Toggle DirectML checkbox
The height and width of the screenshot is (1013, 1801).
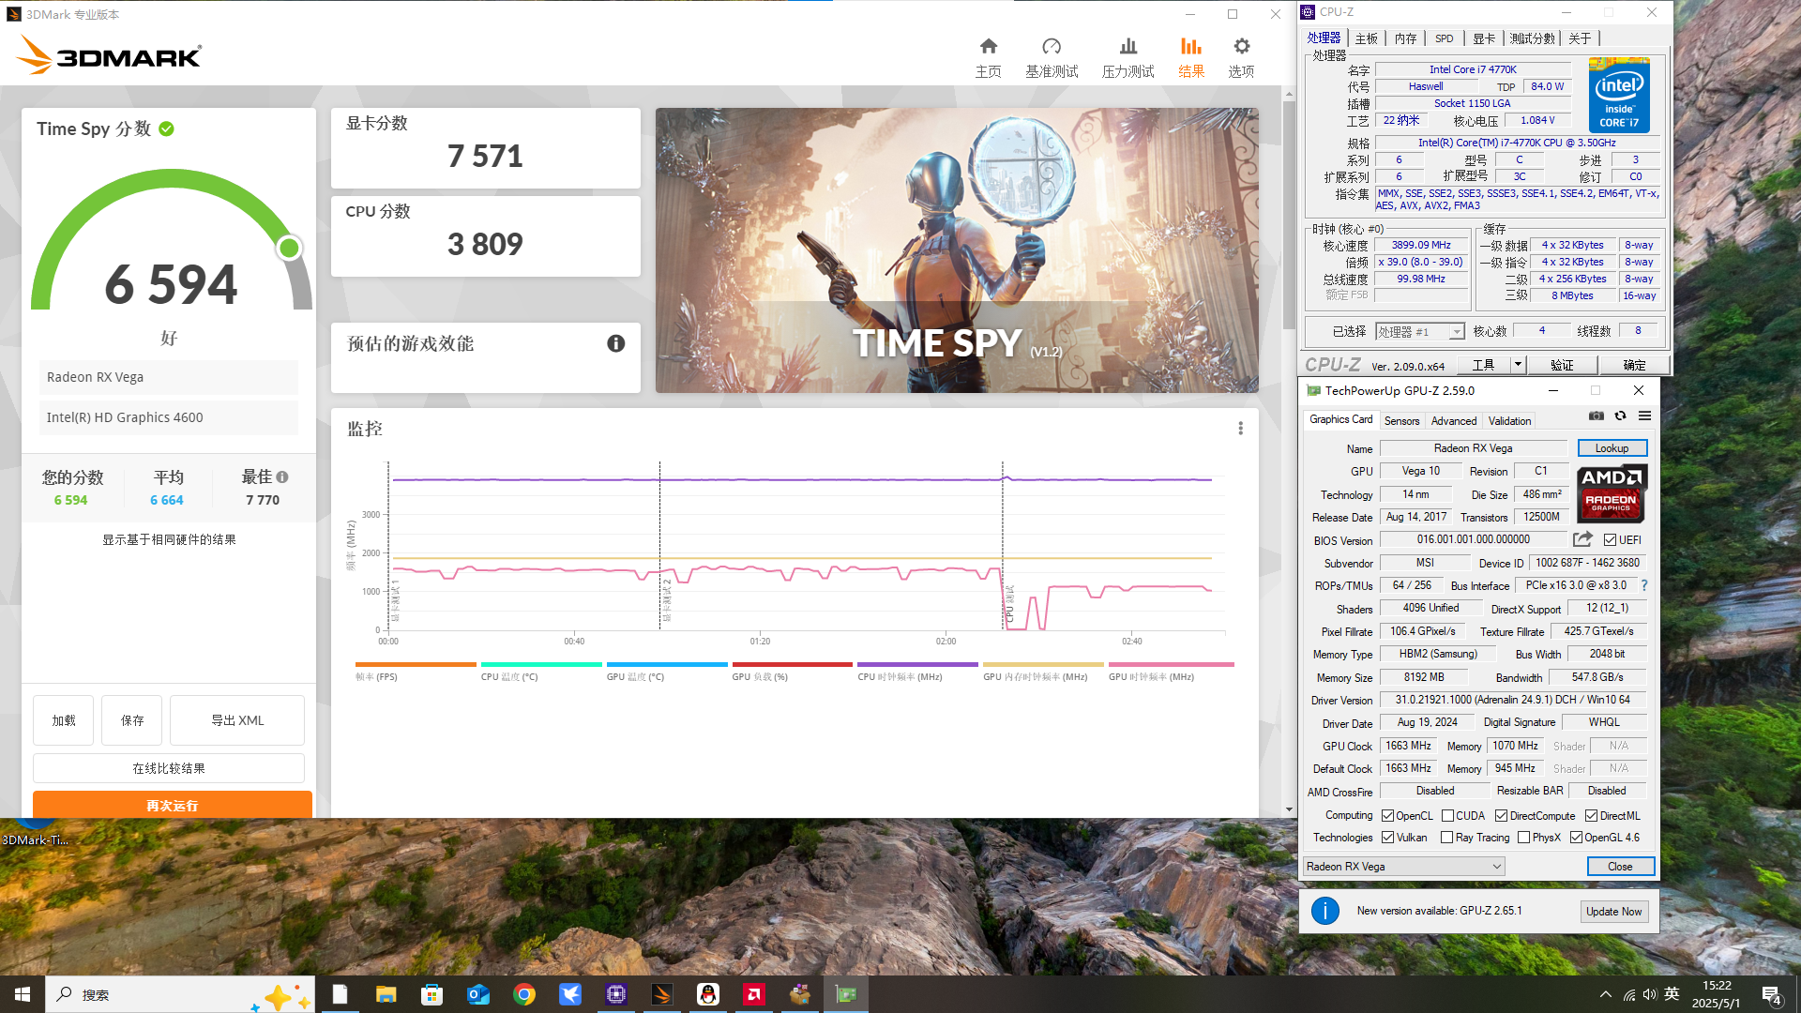[1591, 816]
